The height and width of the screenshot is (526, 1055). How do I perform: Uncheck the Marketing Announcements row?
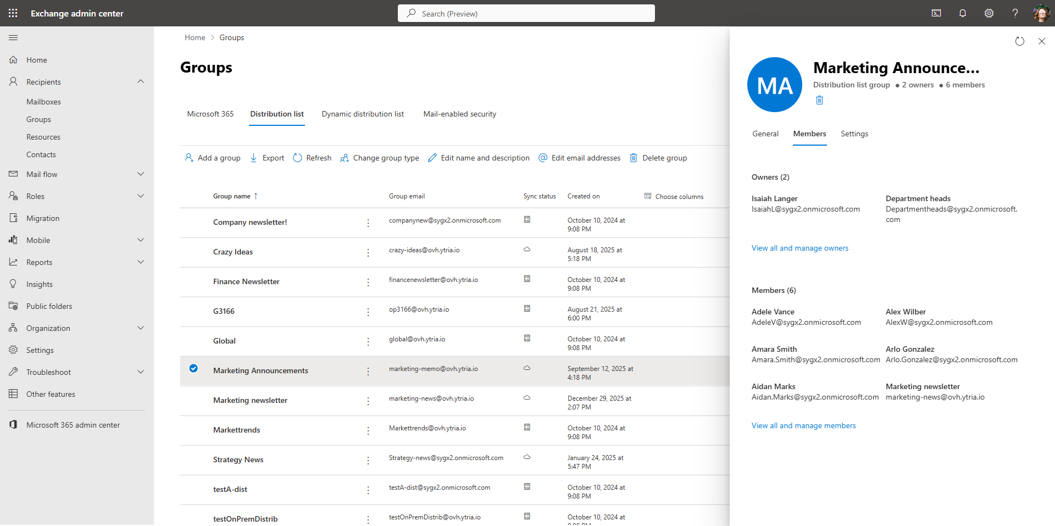(x=193, y=368)
